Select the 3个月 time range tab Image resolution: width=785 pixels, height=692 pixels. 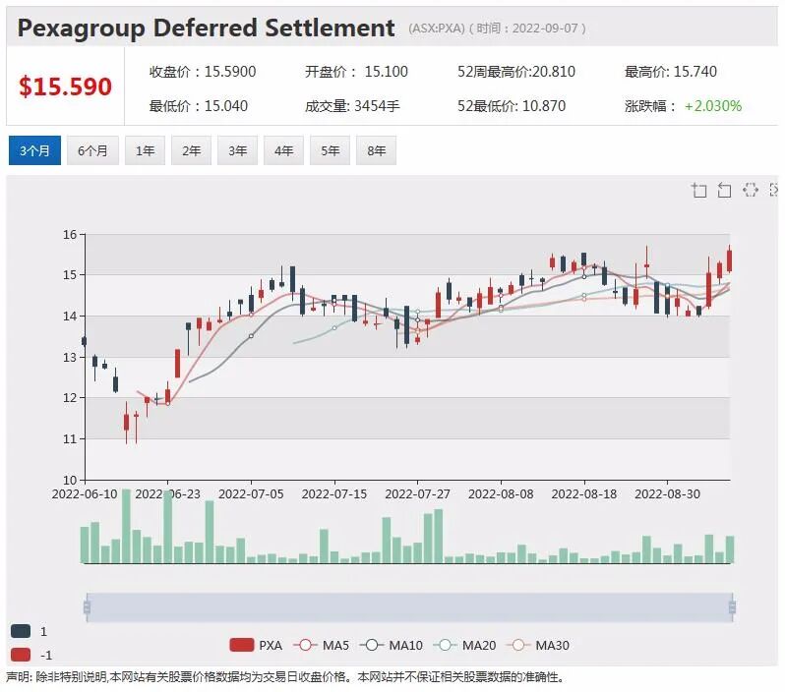[x=34, y=150]
